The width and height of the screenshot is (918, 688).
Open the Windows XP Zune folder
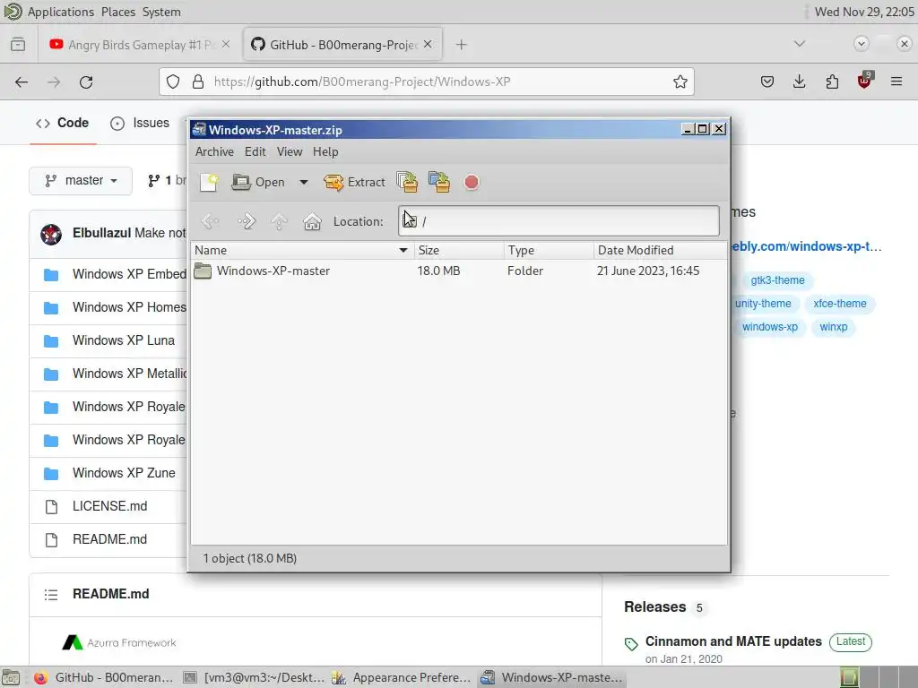click(x=124, y=473)
